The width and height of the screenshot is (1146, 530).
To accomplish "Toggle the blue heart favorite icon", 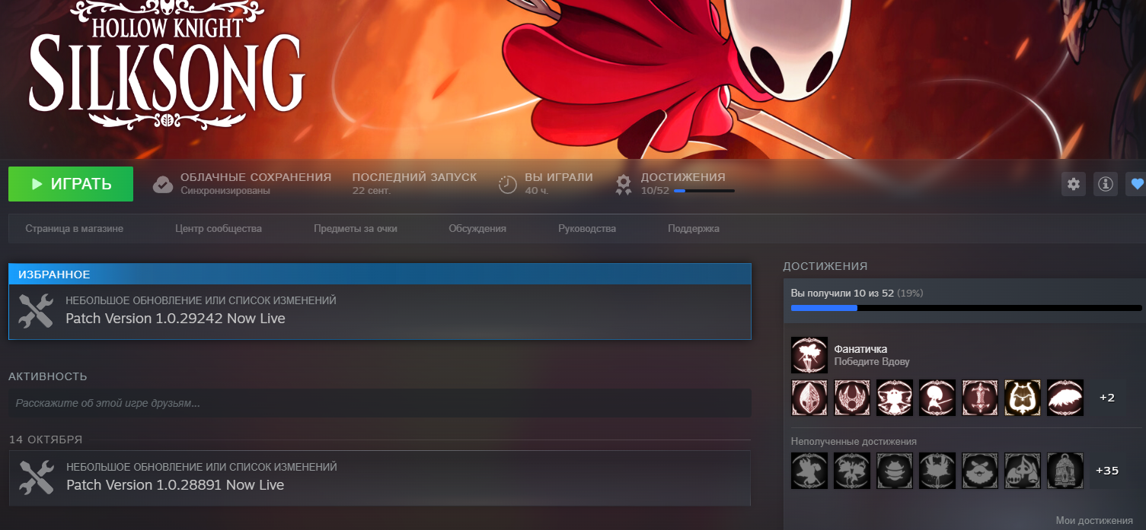I will [1137, 183].
